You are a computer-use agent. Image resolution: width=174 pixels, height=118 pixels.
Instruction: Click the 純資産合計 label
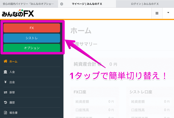(x=85, y=64)
